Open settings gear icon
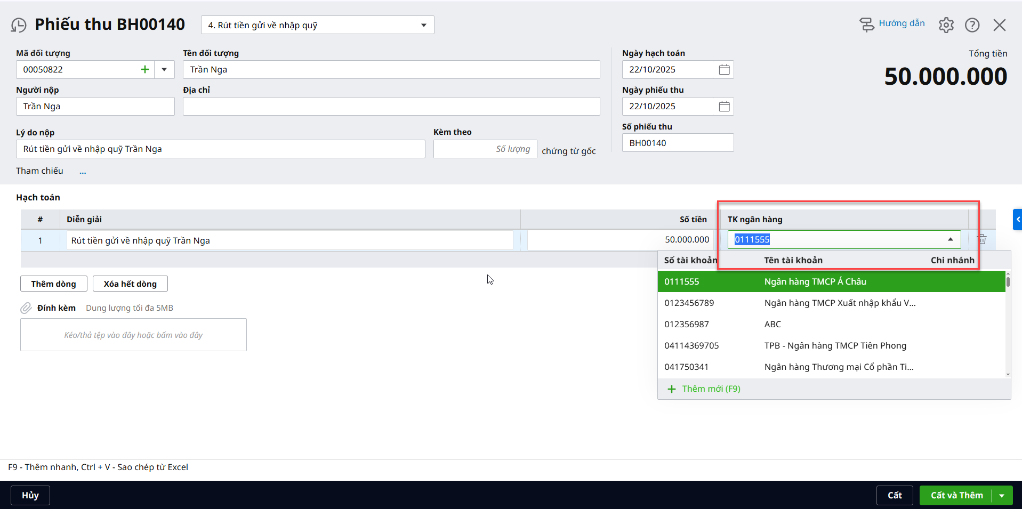The image size is (1022, 509). (x=946, y=25)
